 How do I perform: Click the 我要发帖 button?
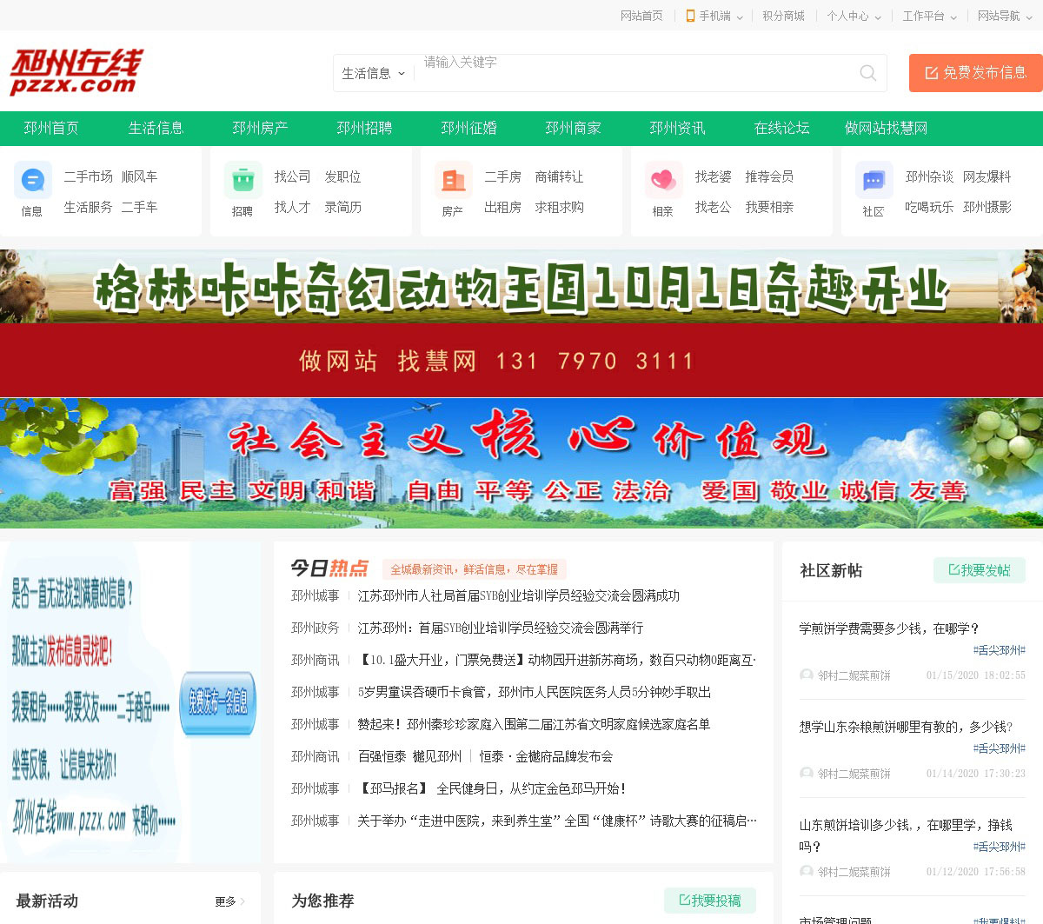(x=980, y=570)
